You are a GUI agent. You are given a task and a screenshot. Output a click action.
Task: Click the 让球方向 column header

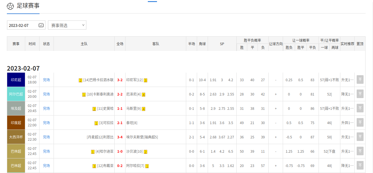pyautogui.click(x=276, y=44)
